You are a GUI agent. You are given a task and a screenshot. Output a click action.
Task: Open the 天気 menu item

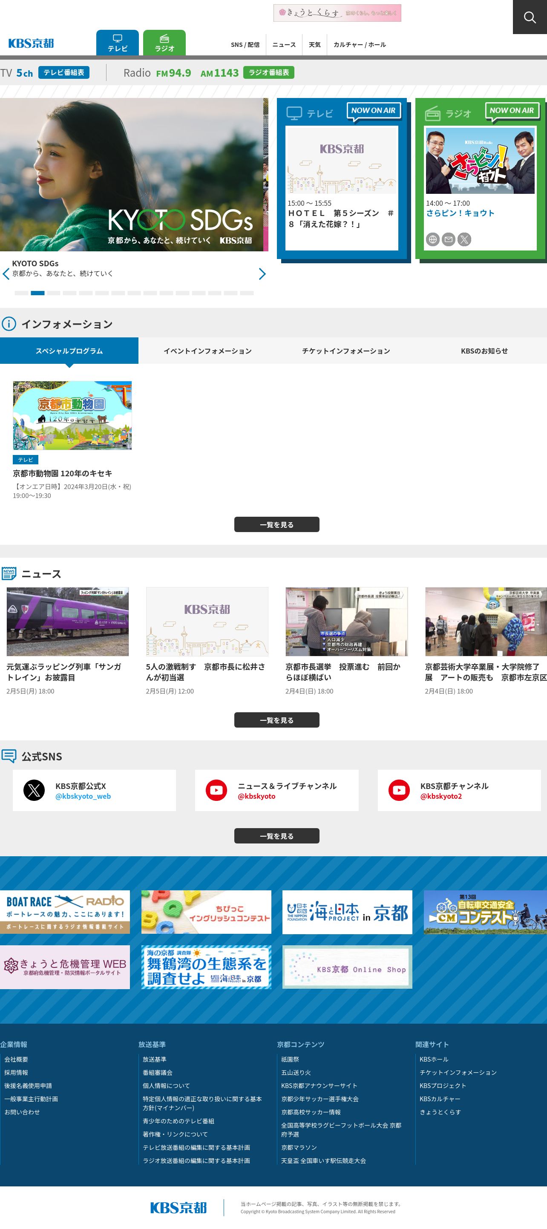coord(314,45)
